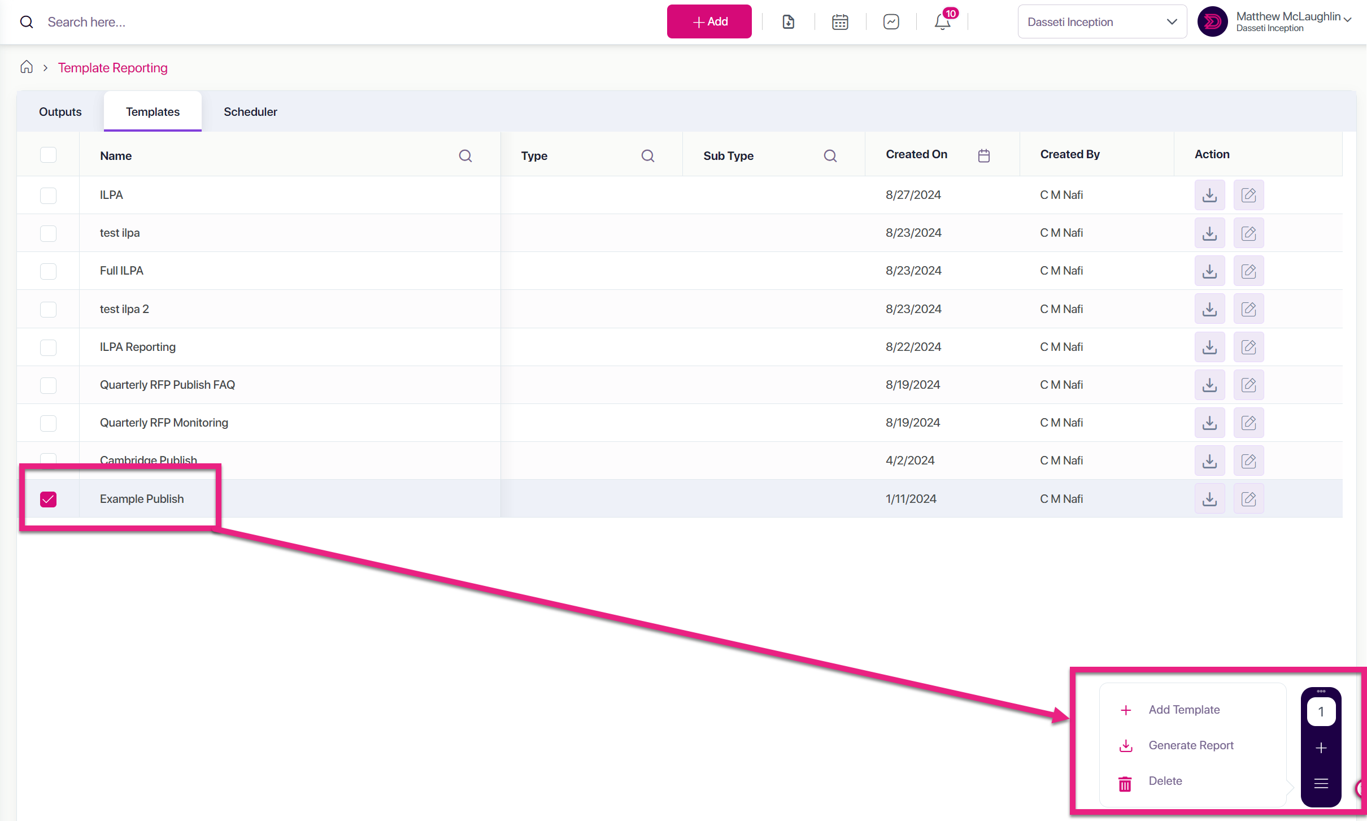This screenshot has height=821, width=1367.
Task: Edit the ILPA Reporting template
Action: point(1248,347)
